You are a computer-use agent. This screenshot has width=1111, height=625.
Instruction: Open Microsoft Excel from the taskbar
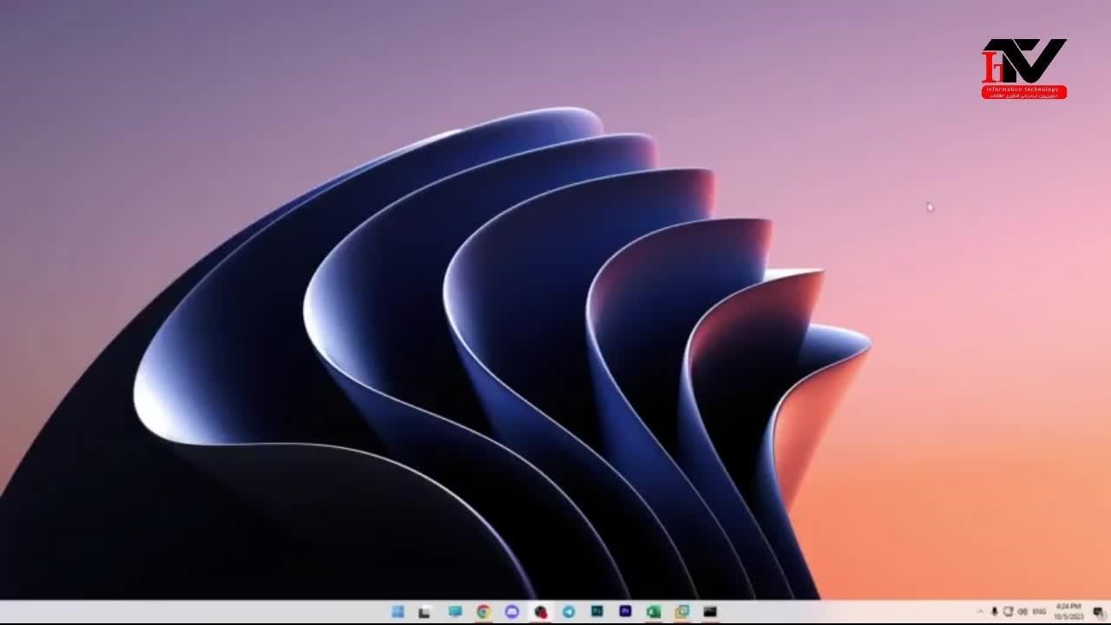[654, 612]
